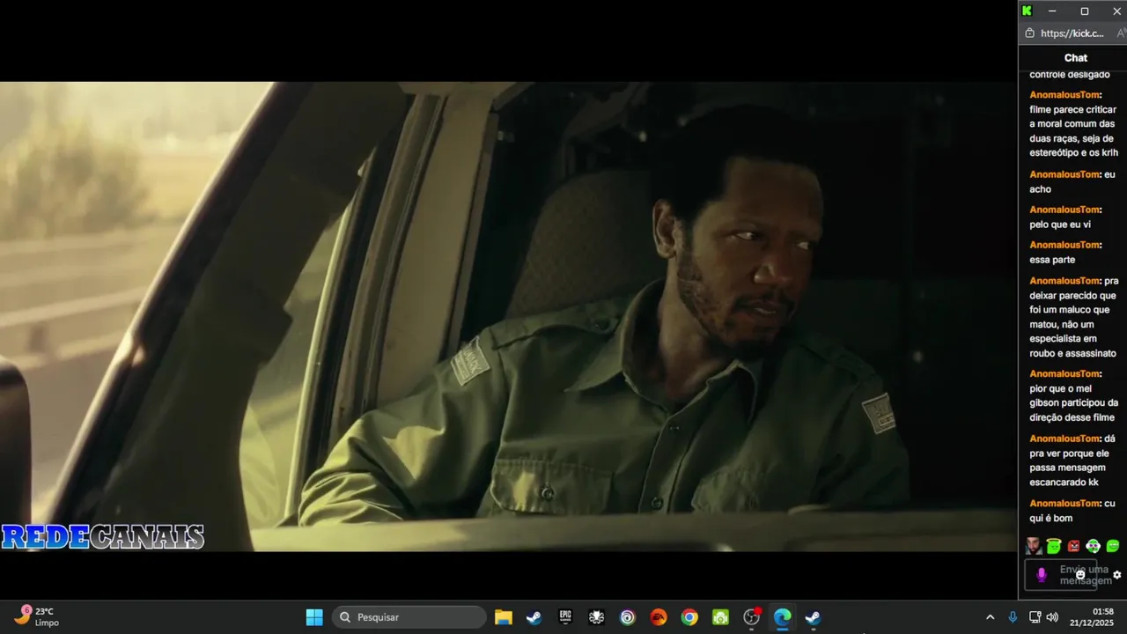Click the blue microphone tray icon
The height and width of the screenshot is (634, 1127).
[x=1013, y=617]
